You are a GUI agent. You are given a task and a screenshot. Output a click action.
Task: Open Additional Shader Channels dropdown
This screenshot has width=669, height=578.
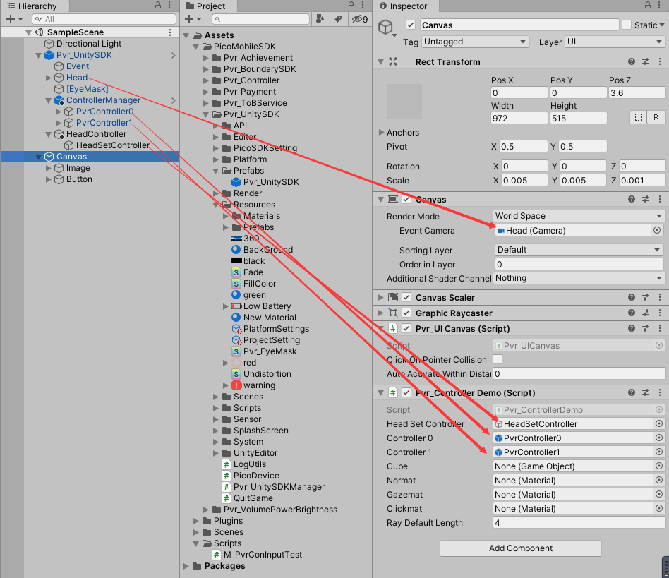[579, 278]
